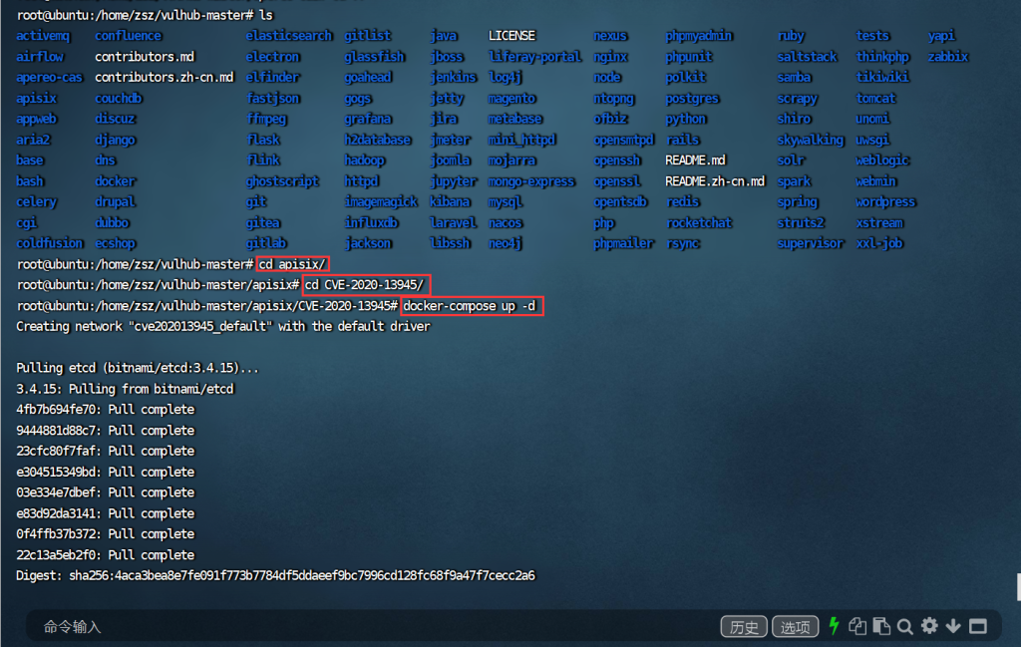Select the 'phpmyadmin' directory name
The height and width of the screenshot is (647, 1021).
coord(699,36)
